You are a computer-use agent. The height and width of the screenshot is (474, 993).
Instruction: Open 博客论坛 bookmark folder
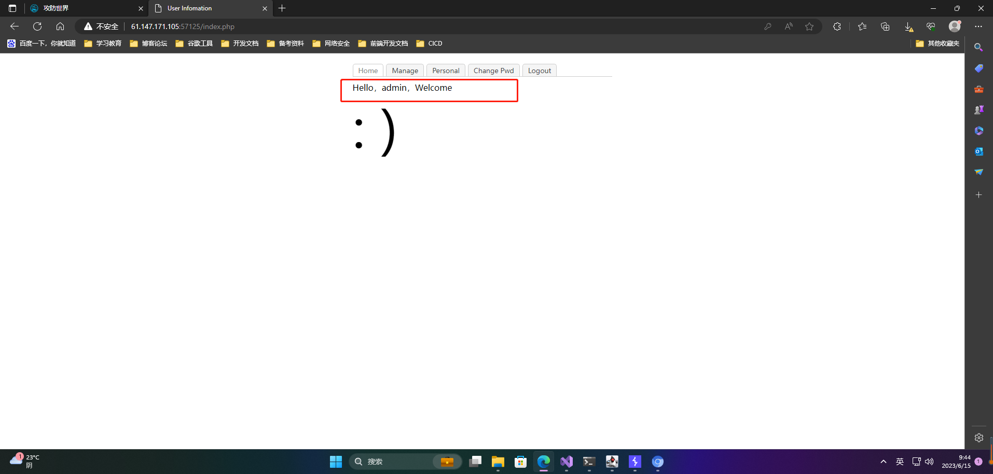click(x=148, y=44)
